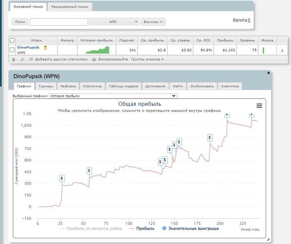Click the dollar marker near game 57
291x244 pixels.
tap(89, 170)
